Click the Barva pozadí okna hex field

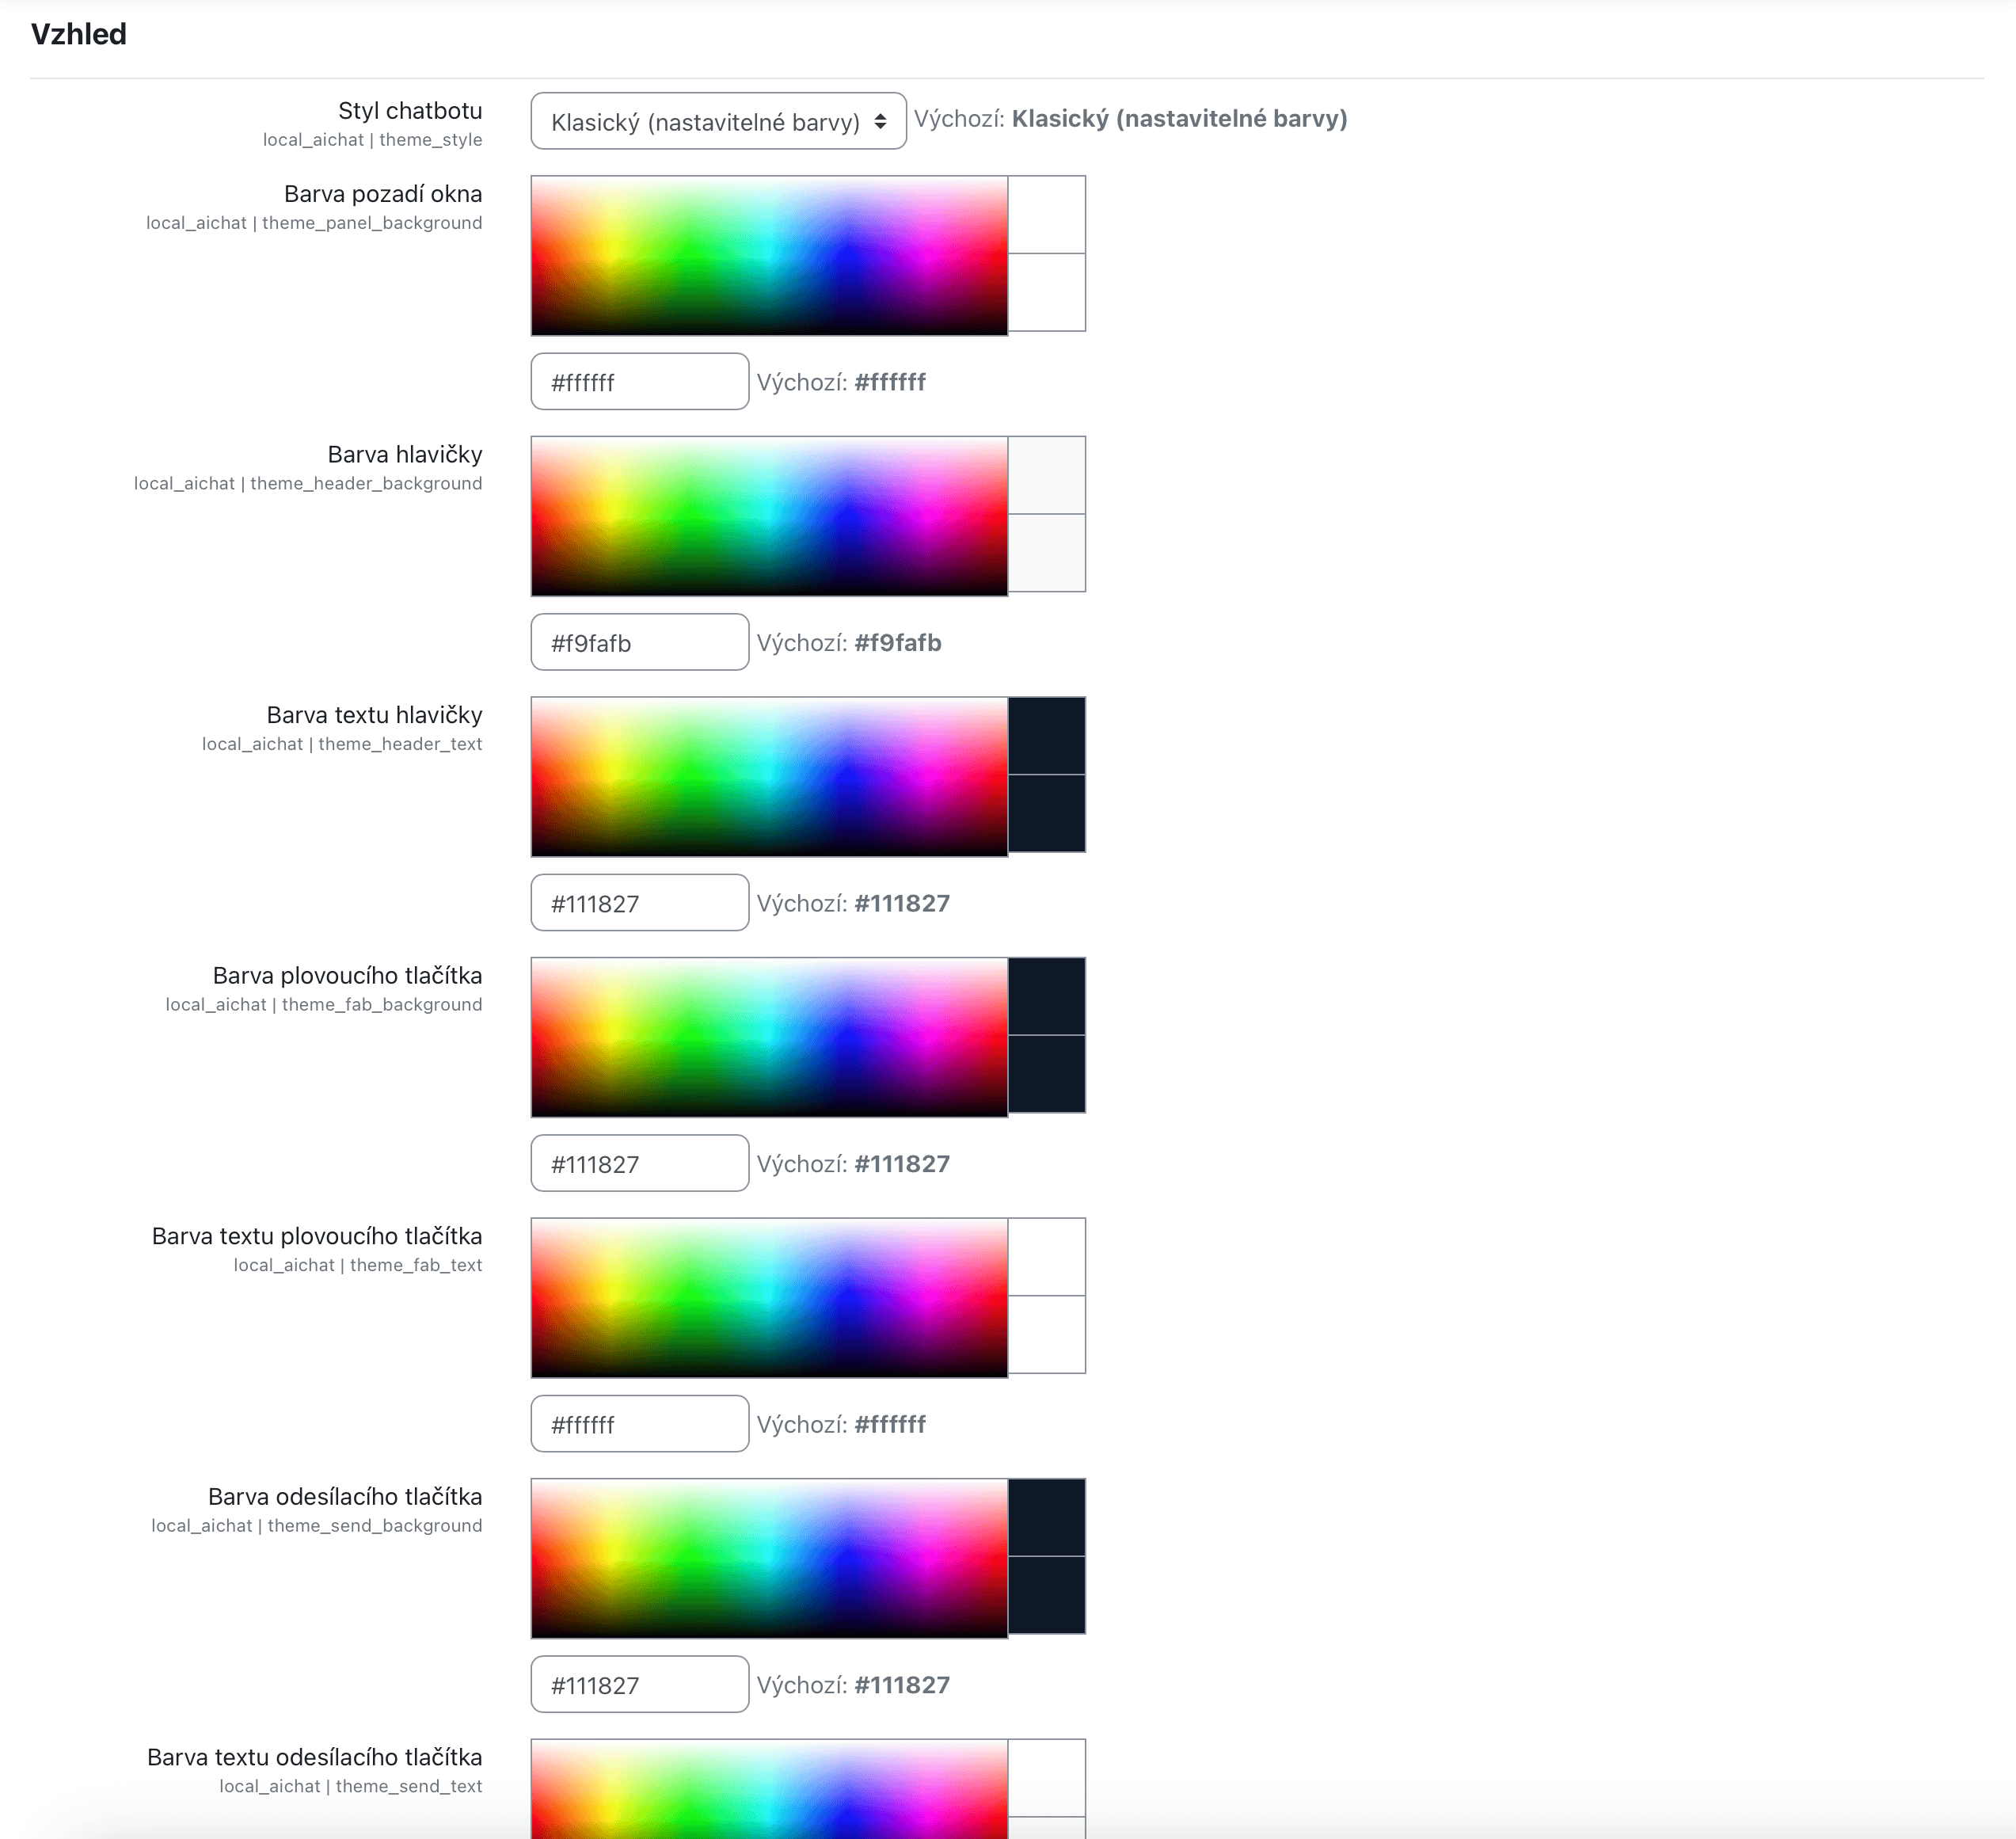pyautogui.click(x=639, y=382)
